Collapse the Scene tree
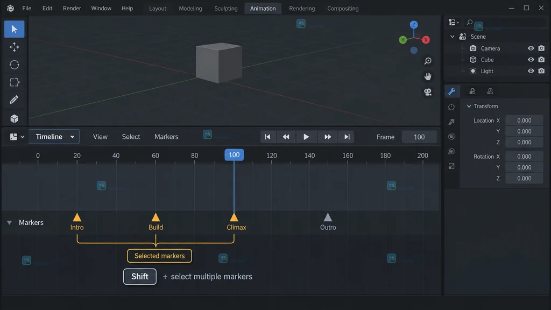This screenshot has height=310, width=551. click(x=452, y=37)
